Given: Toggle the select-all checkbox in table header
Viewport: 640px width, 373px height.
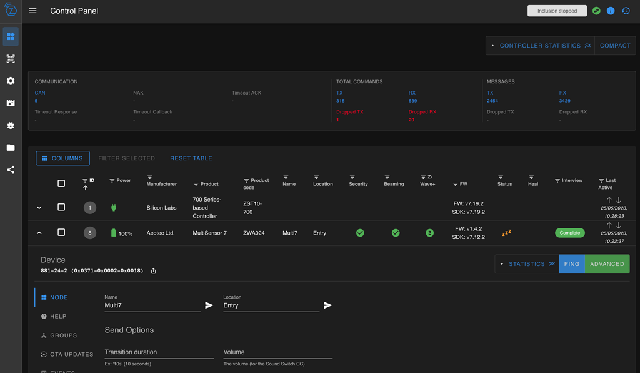Looking at the screenshot, I should pos(61,183).
